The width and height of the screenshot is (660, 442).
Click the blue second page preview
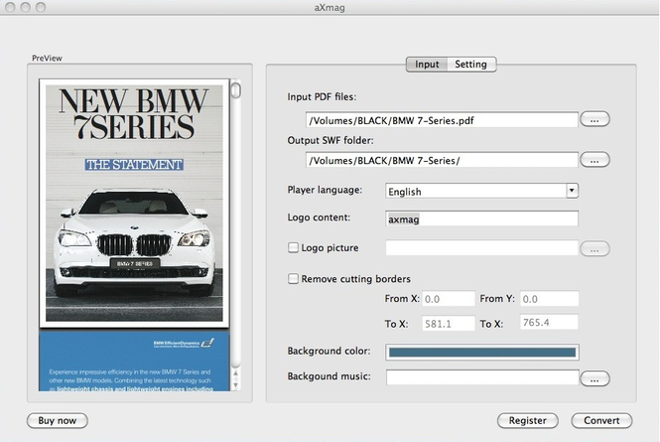click(134, 362)
